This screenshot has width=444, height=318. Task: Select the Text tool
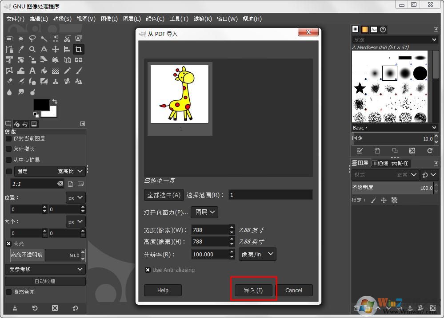coord(32,71)
